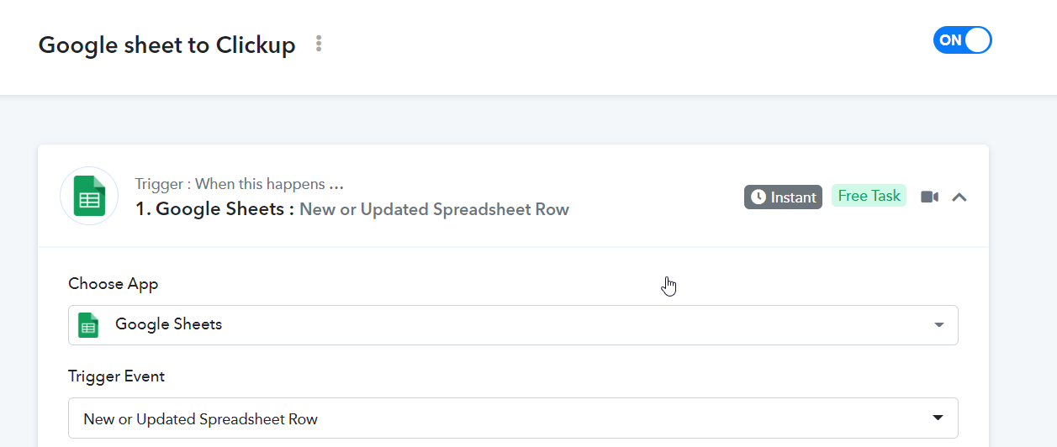Click the "Trigger Event" field label
Viewport: 1057px width, 447px height.
pyautogui.click(x=117, y=376)
